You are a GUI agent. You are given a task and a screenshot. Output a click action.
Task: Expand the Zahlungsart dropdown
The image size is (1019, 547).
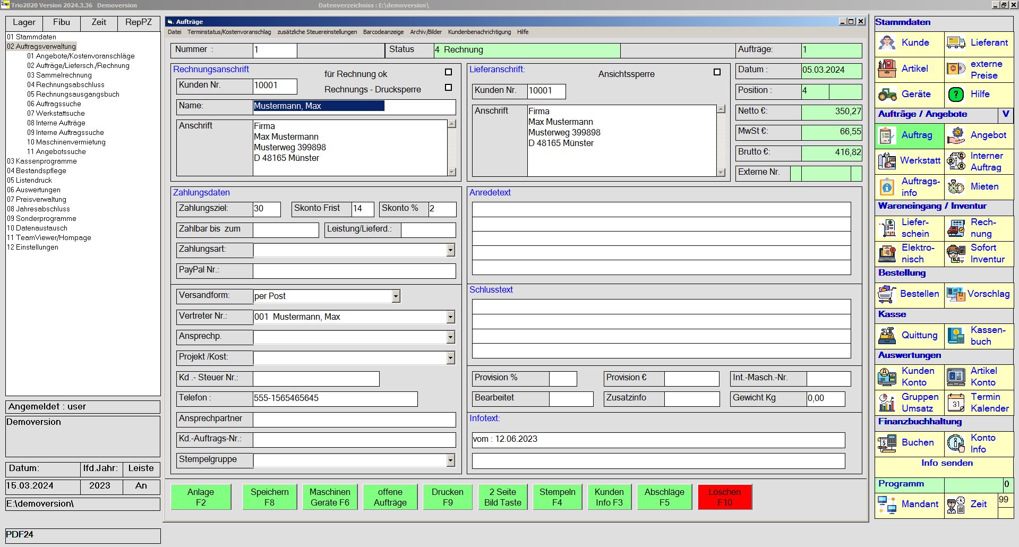[450, 250]
